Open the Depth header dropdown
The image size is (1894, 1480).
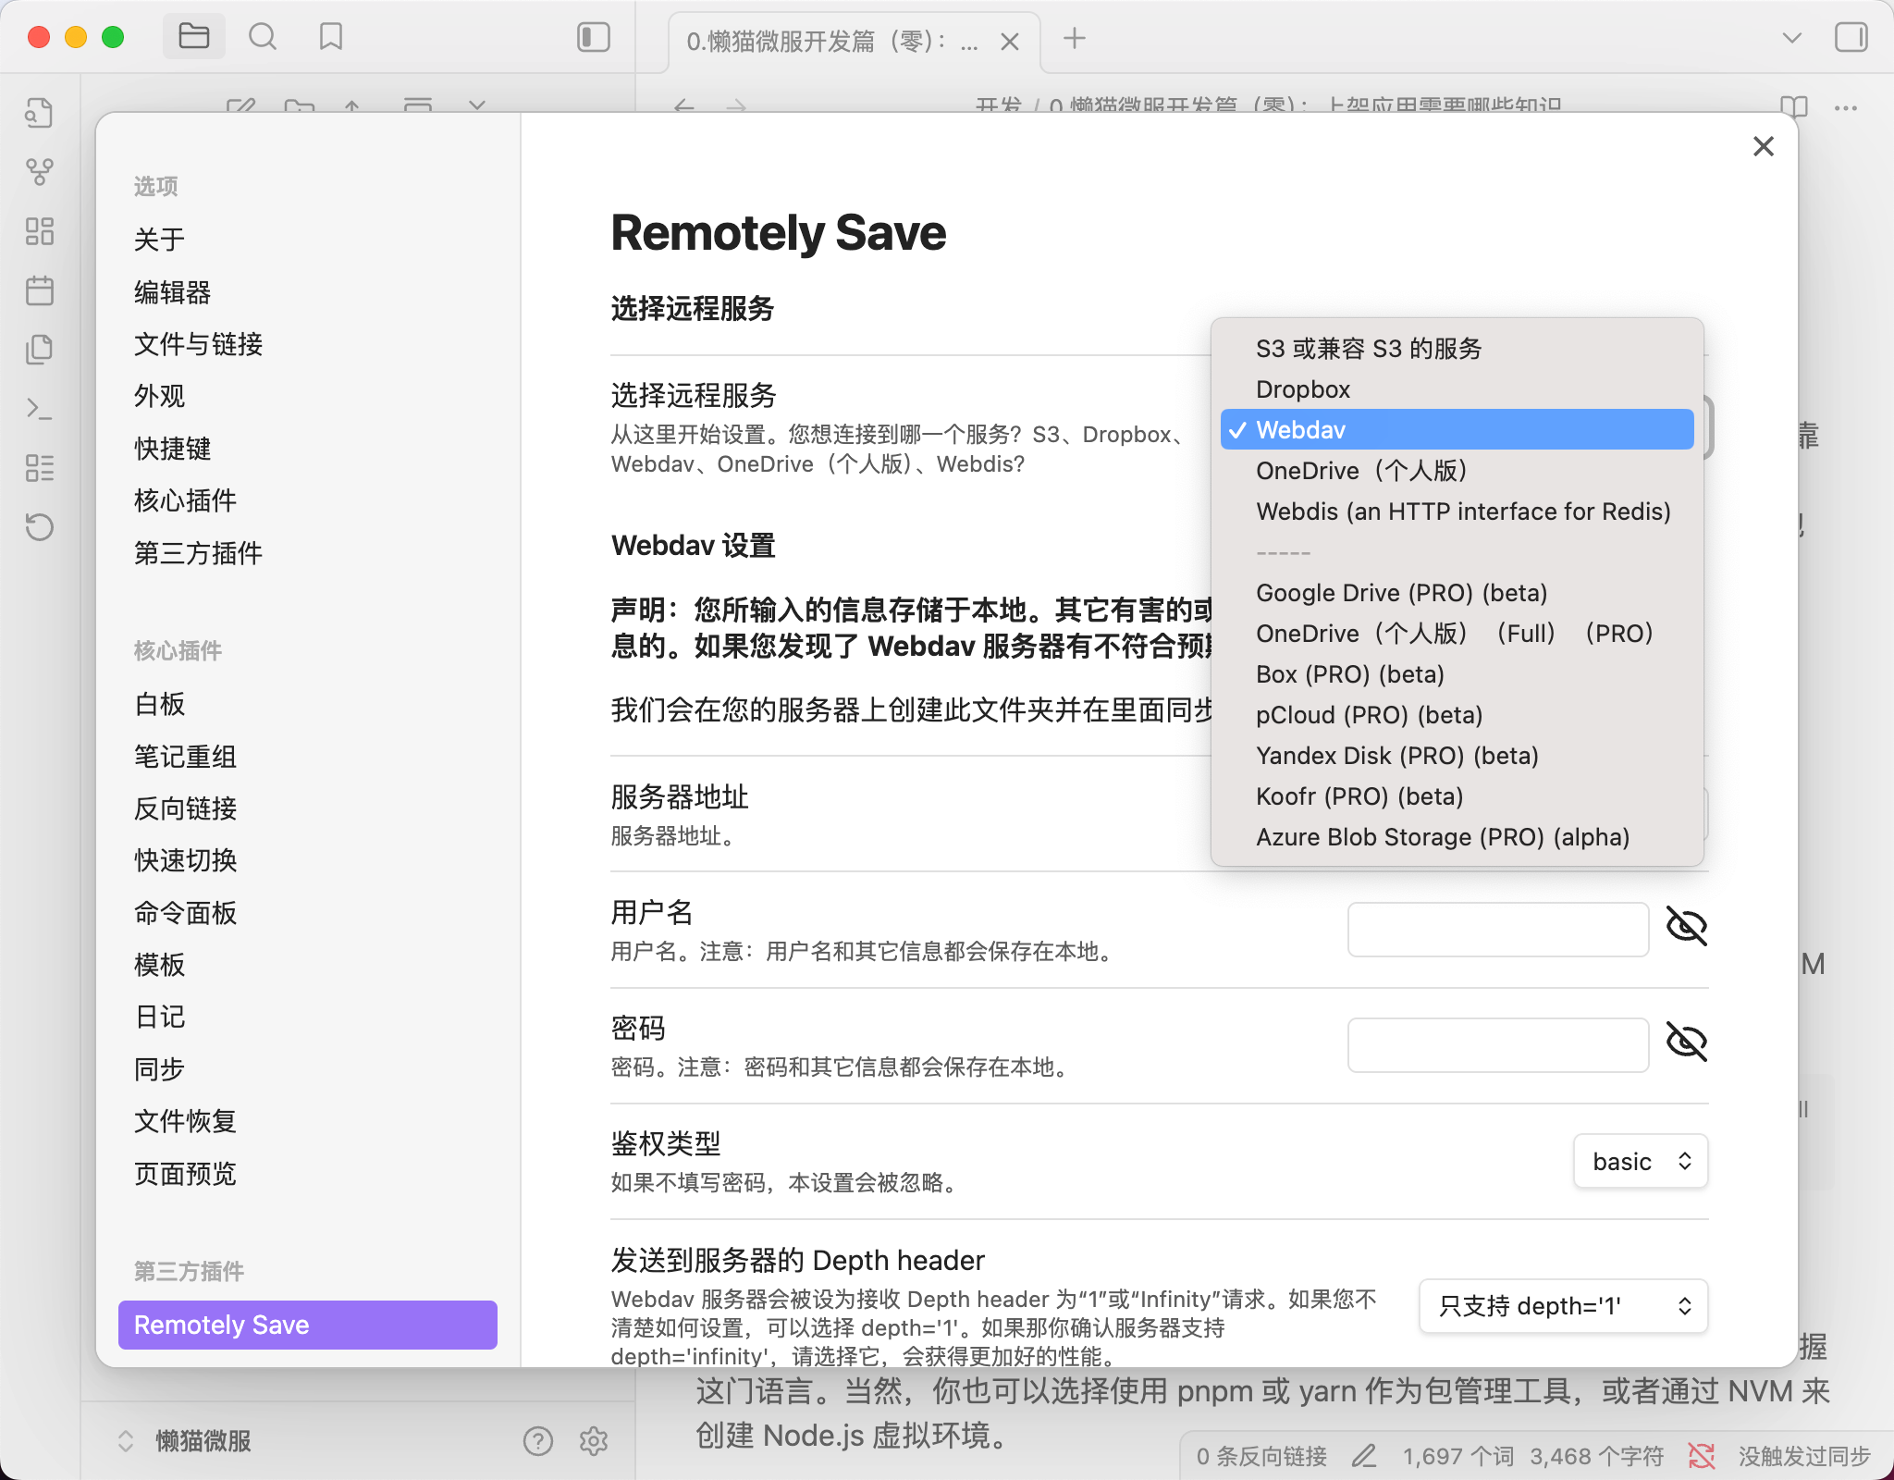tap(1563, 1305)
